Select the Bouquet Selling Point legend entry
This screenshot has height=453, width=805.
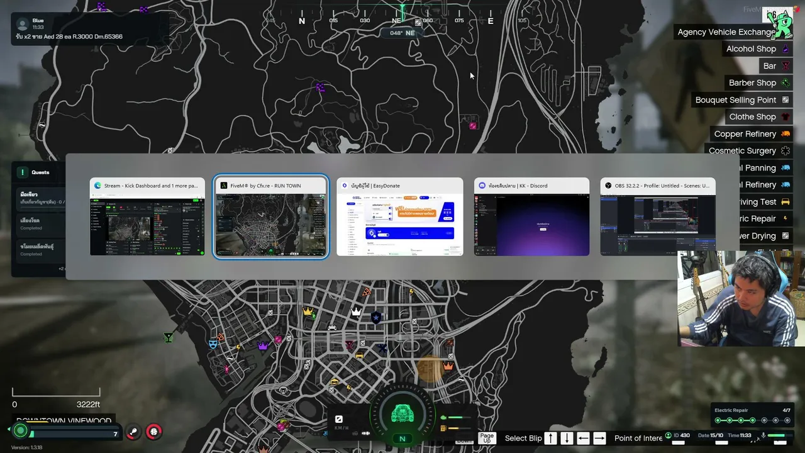click(742, 100)
